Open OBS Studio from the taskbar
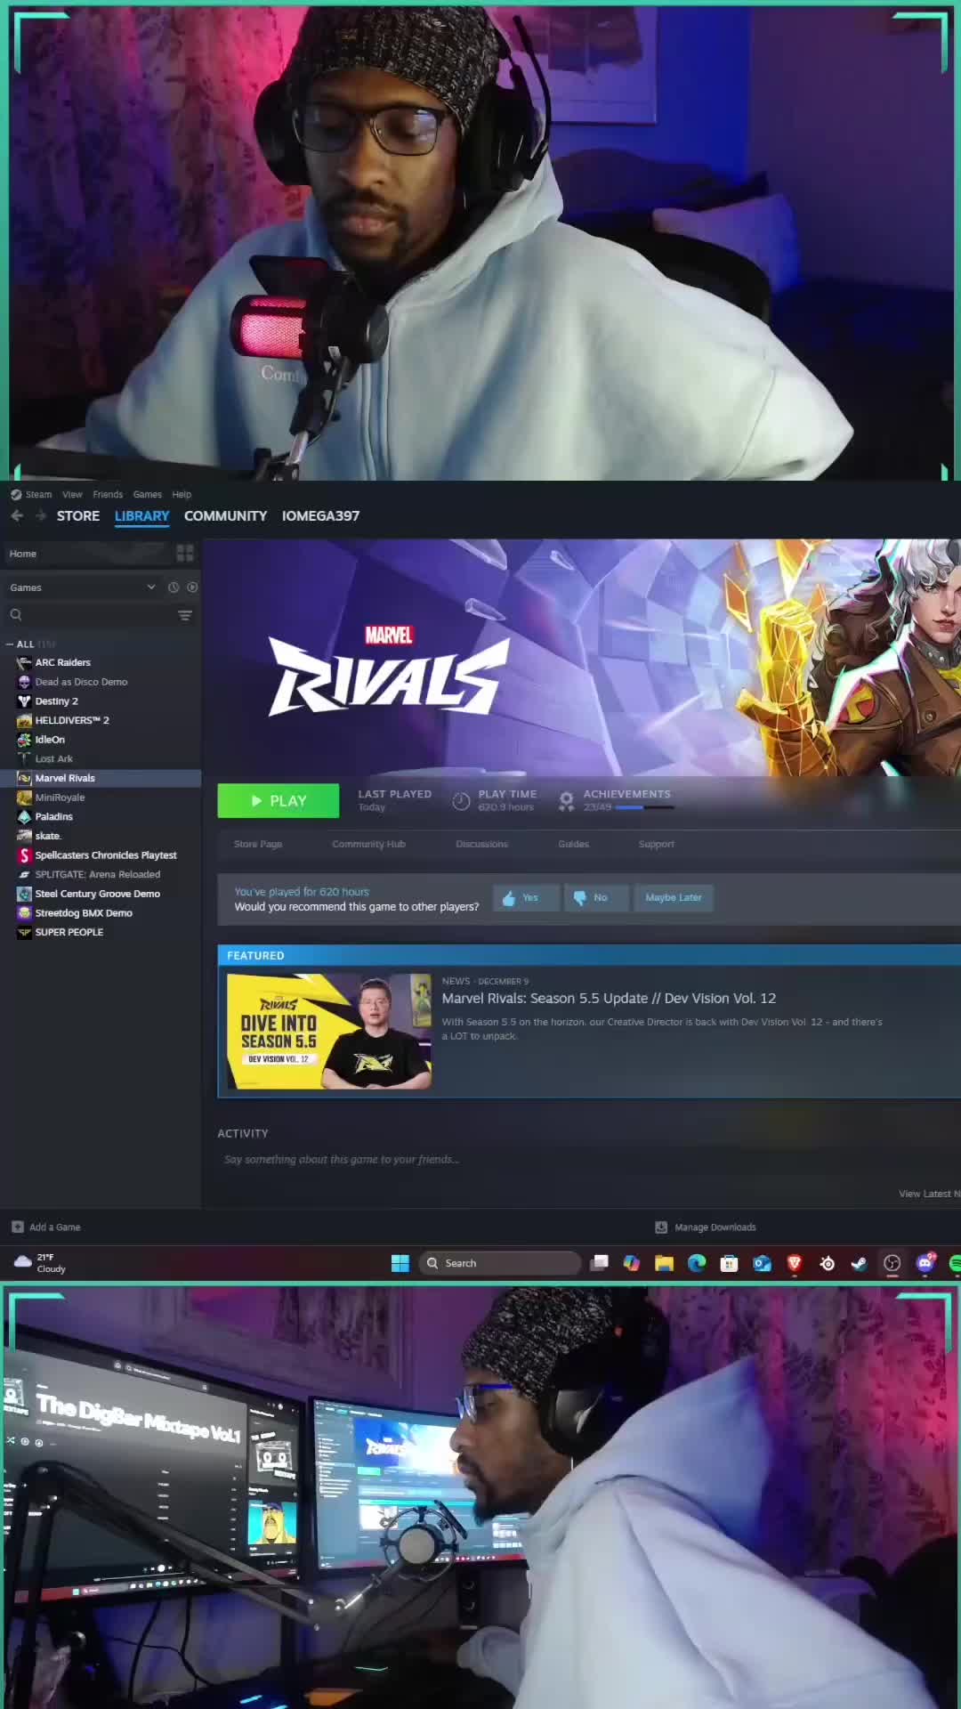 [892, 1263]
